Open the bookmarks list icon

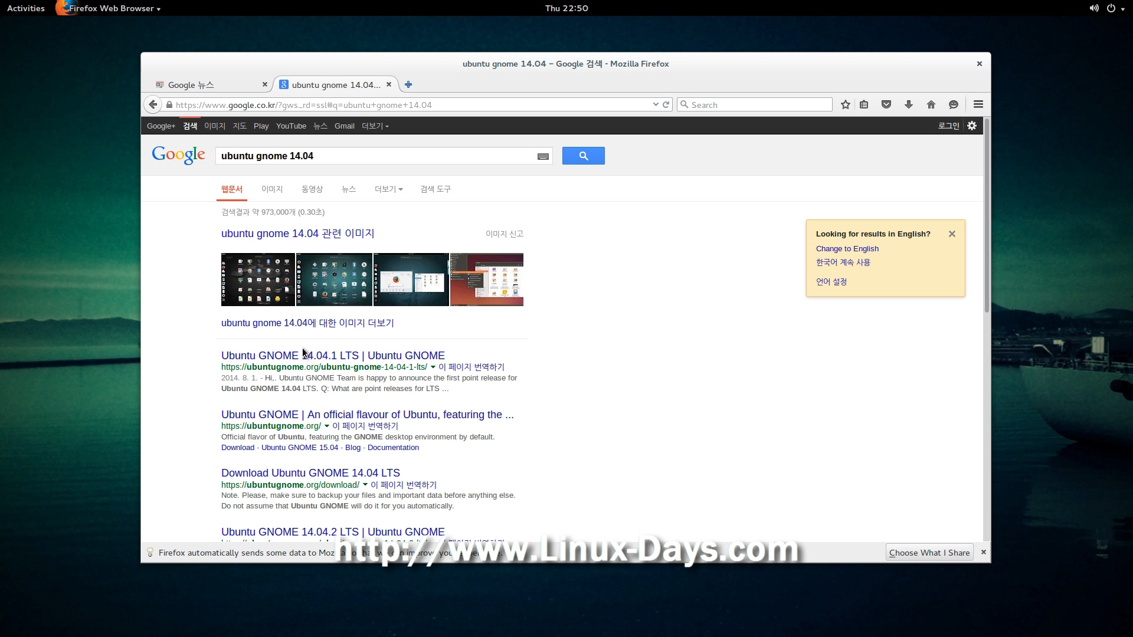tap(864, 104)
